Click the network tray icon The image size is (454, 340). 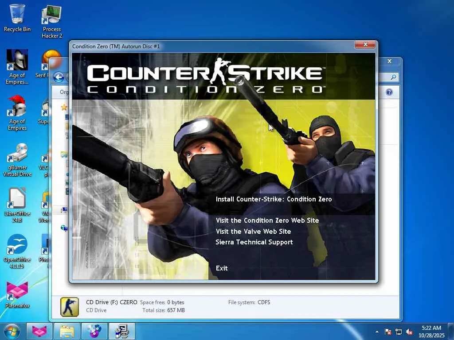(399, 332)
